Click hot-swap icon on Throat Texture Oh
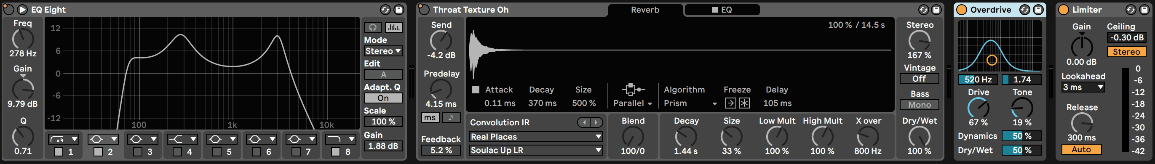Viewport: 1155px width, 164px height. 923,9
